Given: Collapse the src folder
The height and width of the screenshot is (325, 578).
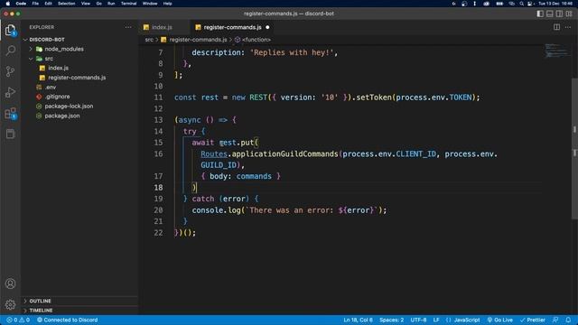Looking at the screenshot, I should coord(49,59).
